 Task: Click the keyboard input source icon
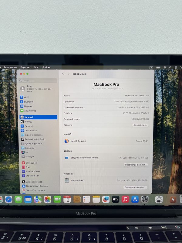click(x=151, y=67)
